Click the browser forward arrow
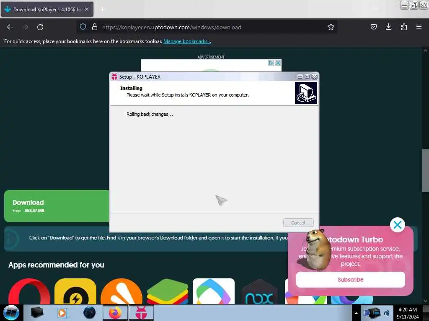 pyautogui.click(x=25, y=27)
